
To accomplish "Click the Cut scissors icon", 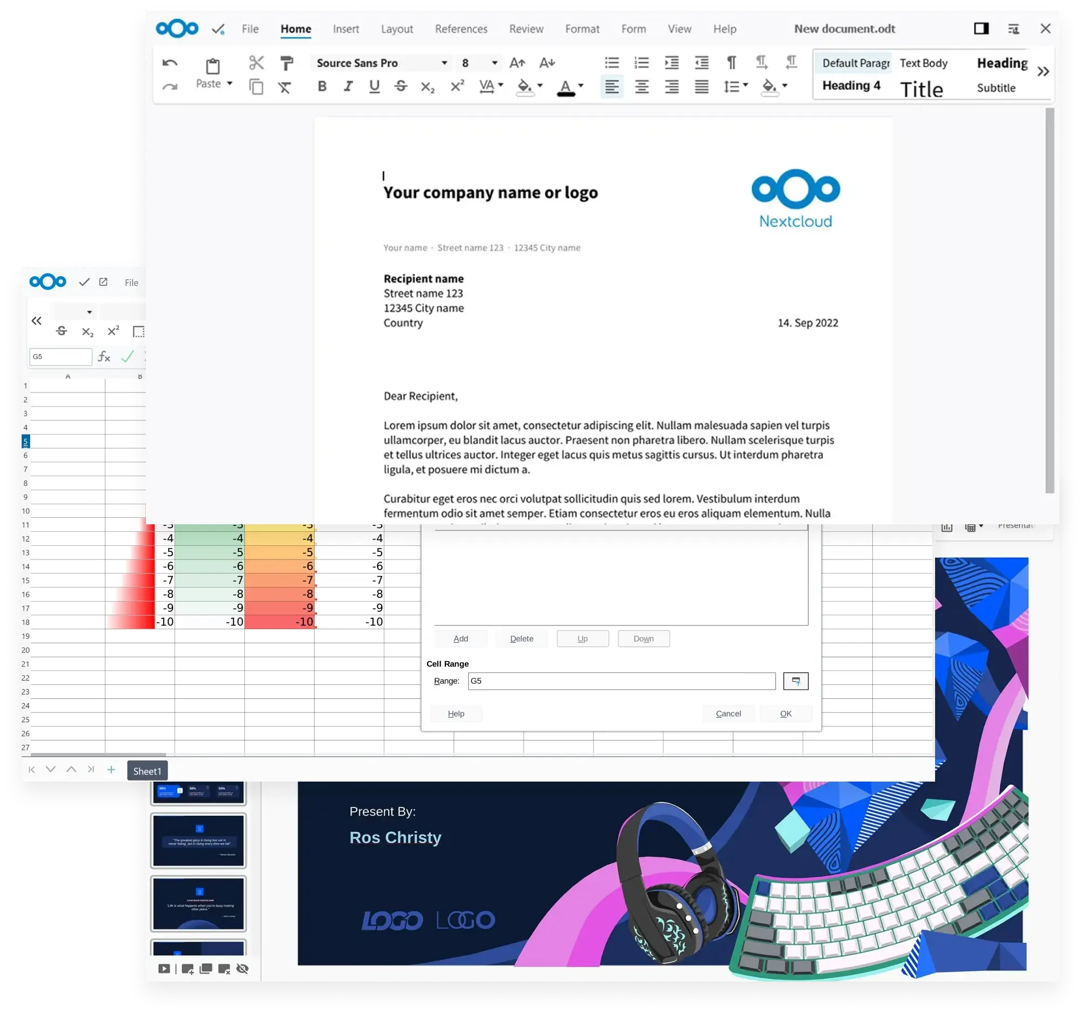I will point(256,63).
